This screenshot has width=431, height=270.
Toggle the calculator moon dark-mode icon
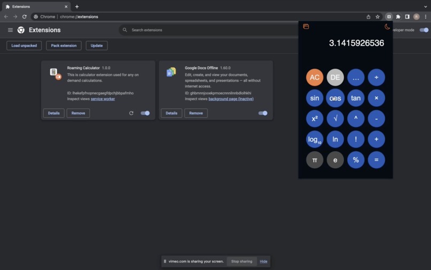pyautogui.click(x=387, y=26)
